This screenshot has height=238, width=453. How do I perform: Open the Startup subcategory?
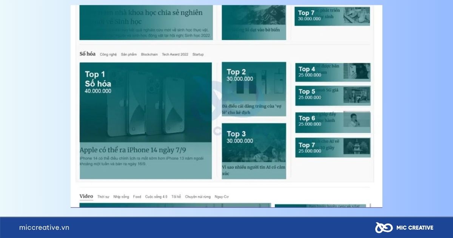(198, 54)
